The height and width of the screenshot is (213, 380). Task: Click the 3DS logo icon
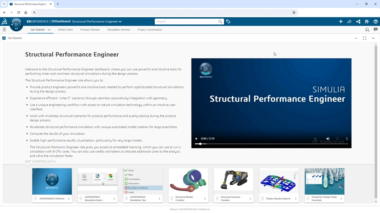[x=4, y=22]
